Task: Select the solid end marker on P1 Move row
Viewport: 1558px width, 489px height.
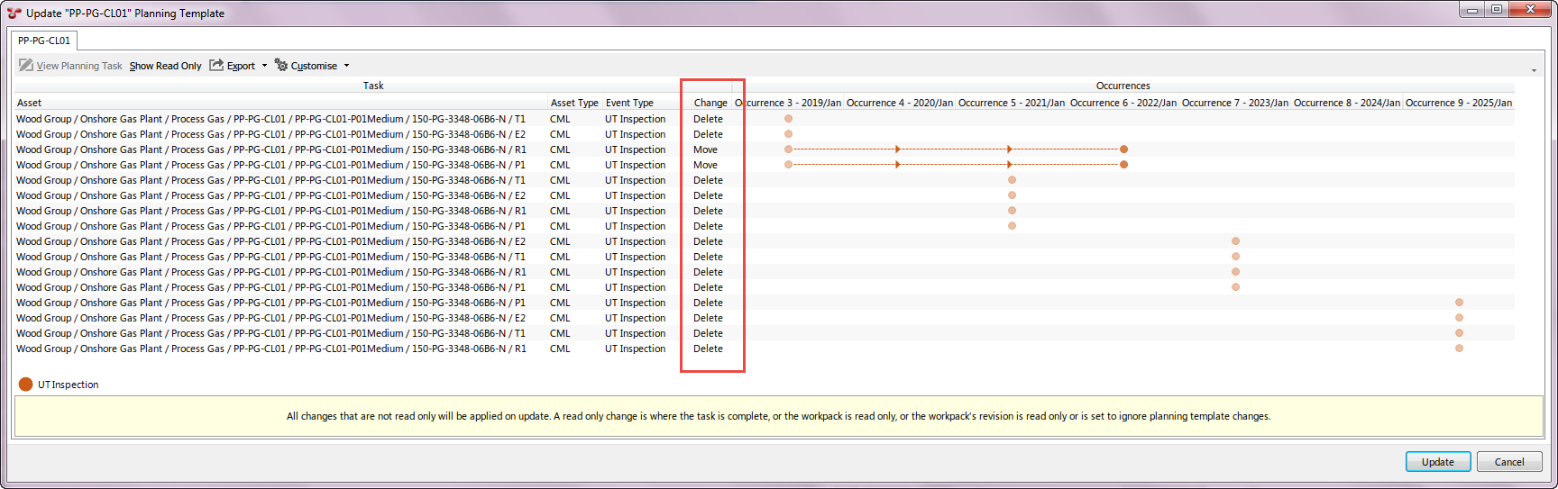Action: [1123, 165]
